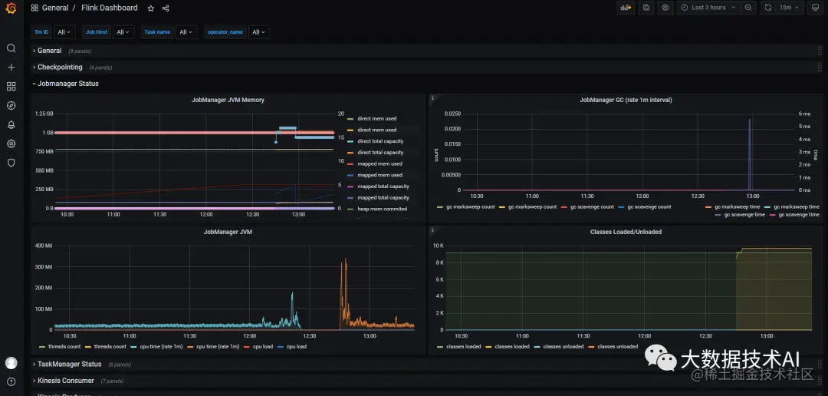
Task: Open Classes Loaded/Unloaded panel title menu
Action: click(x=626, y=232)
